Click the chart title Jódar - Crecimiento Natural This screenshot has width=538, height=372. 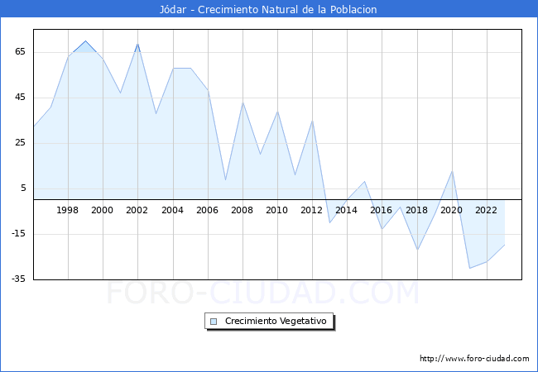(268, 9)
